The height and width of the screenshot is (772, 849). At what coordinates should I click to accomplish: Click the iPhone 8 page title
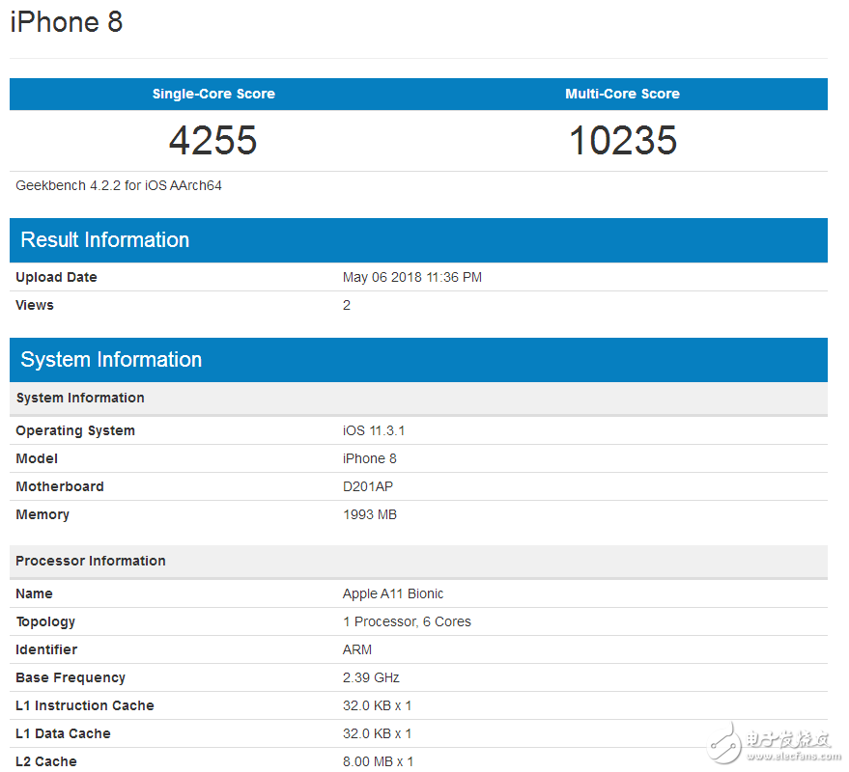coord(67,22)
